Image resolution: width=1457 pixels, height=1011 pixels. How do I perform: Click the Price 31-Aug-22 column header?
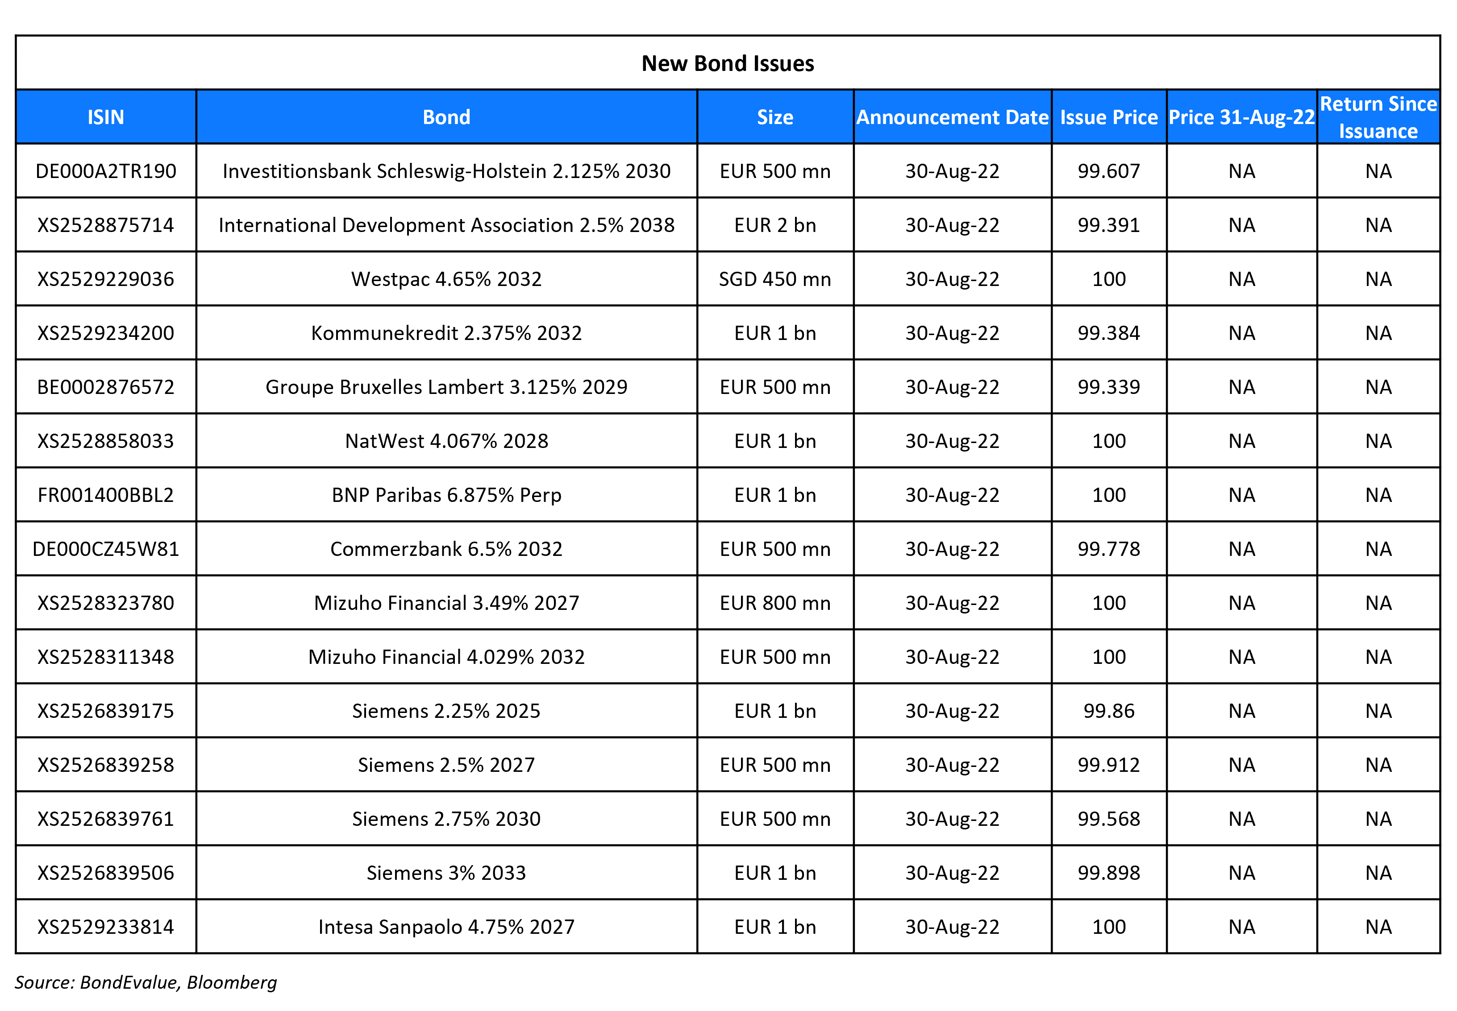pyautogui.click(x=1241, y=117)
